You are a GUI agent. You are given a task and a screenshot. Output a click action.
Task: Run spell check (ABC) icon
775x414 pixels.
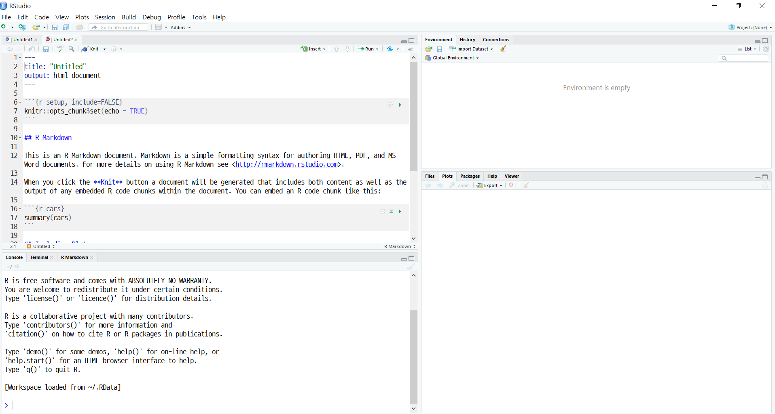click(60, 48)
